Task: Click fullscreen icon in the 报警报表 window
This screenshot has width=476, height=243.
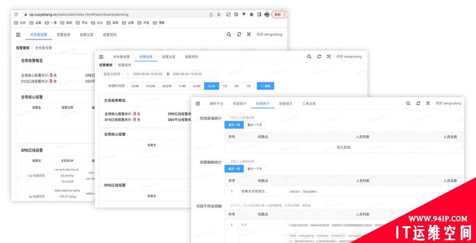Action: point(329,56)
